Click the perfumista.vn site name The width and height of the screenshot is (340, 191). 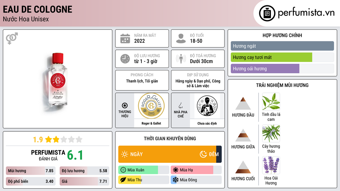(306, 13)
